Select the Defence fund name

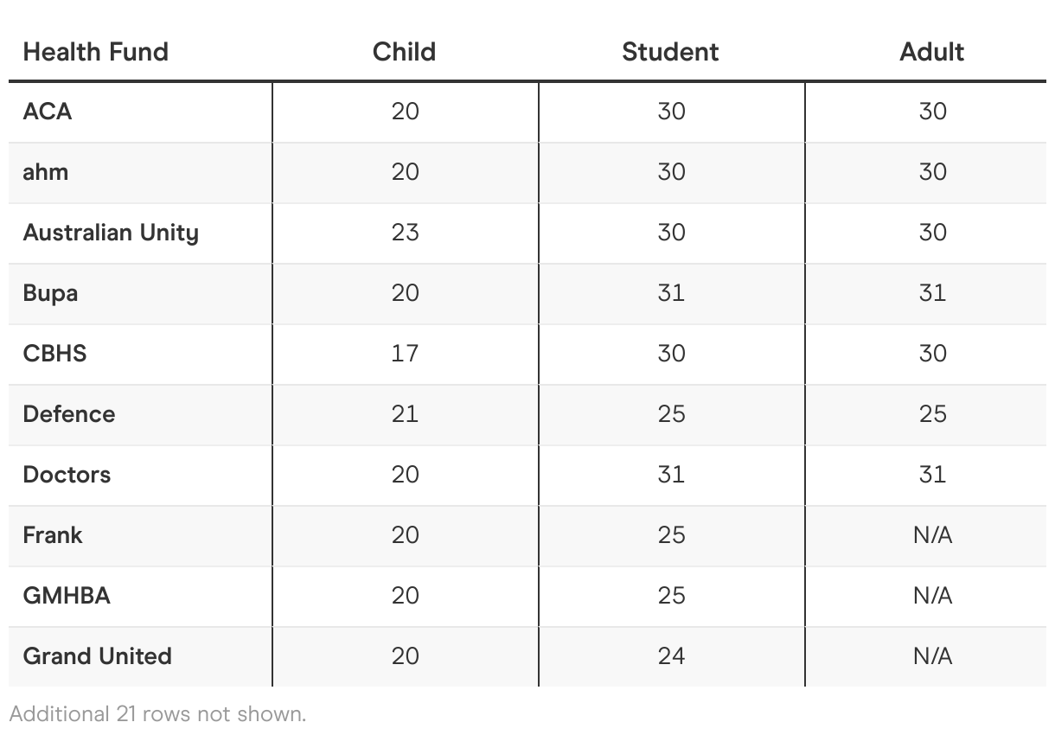(x=69, y=414)
